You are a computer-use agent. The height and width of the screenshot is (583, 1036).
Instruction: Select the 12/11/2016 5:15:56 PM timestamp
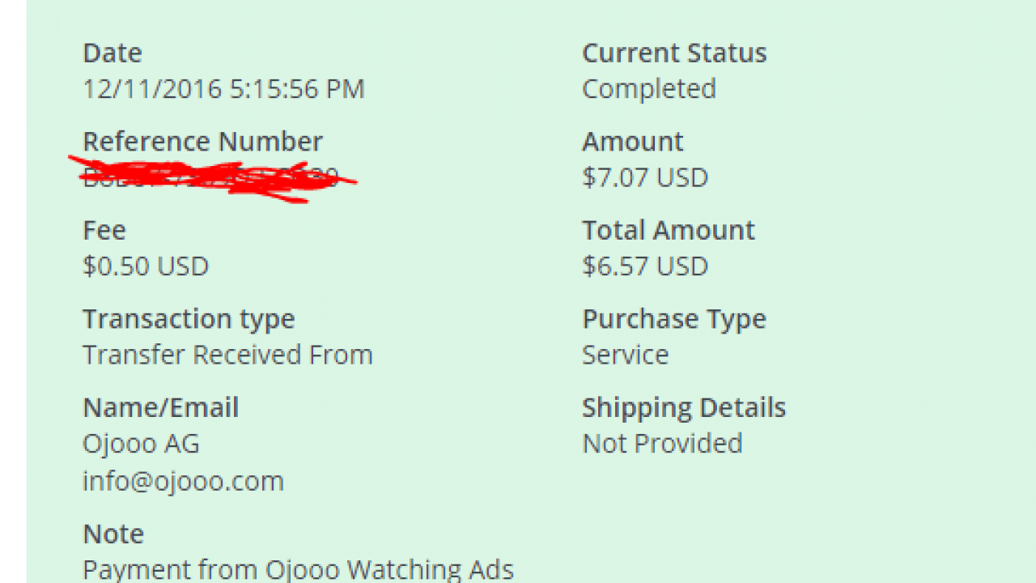(x=223, y=88)
